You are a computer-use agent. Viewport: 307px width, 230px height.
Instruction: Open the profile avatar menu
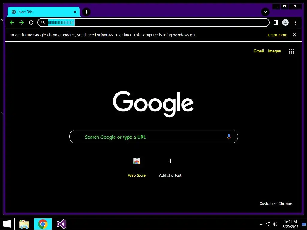(285, 22)
